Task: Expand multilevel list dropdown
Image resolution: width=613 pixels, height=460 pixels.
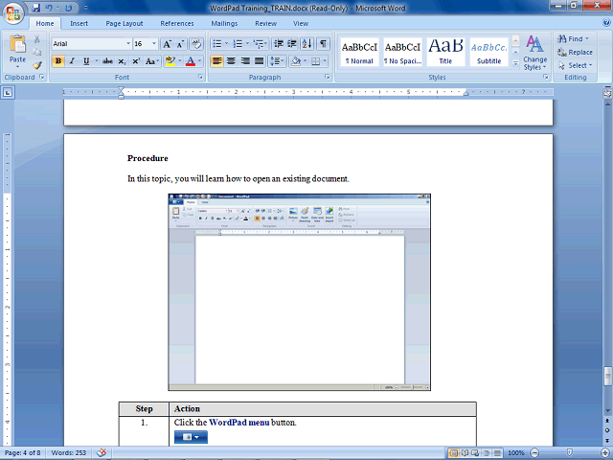Action: click(x=266, y=43)
